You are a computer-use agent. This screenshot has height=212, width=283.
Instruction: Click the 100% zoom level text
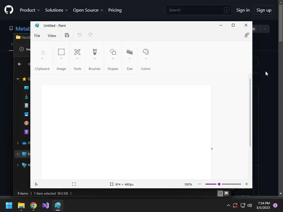pos(188,184)
